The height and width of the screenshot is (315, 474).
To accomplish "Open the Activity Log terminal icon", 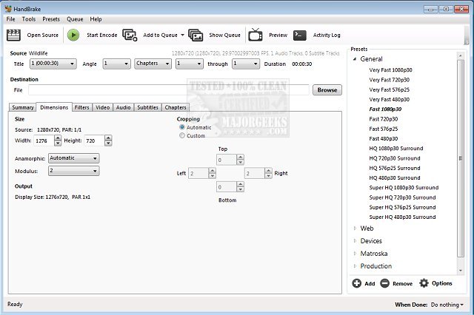I will pos(300,35).
